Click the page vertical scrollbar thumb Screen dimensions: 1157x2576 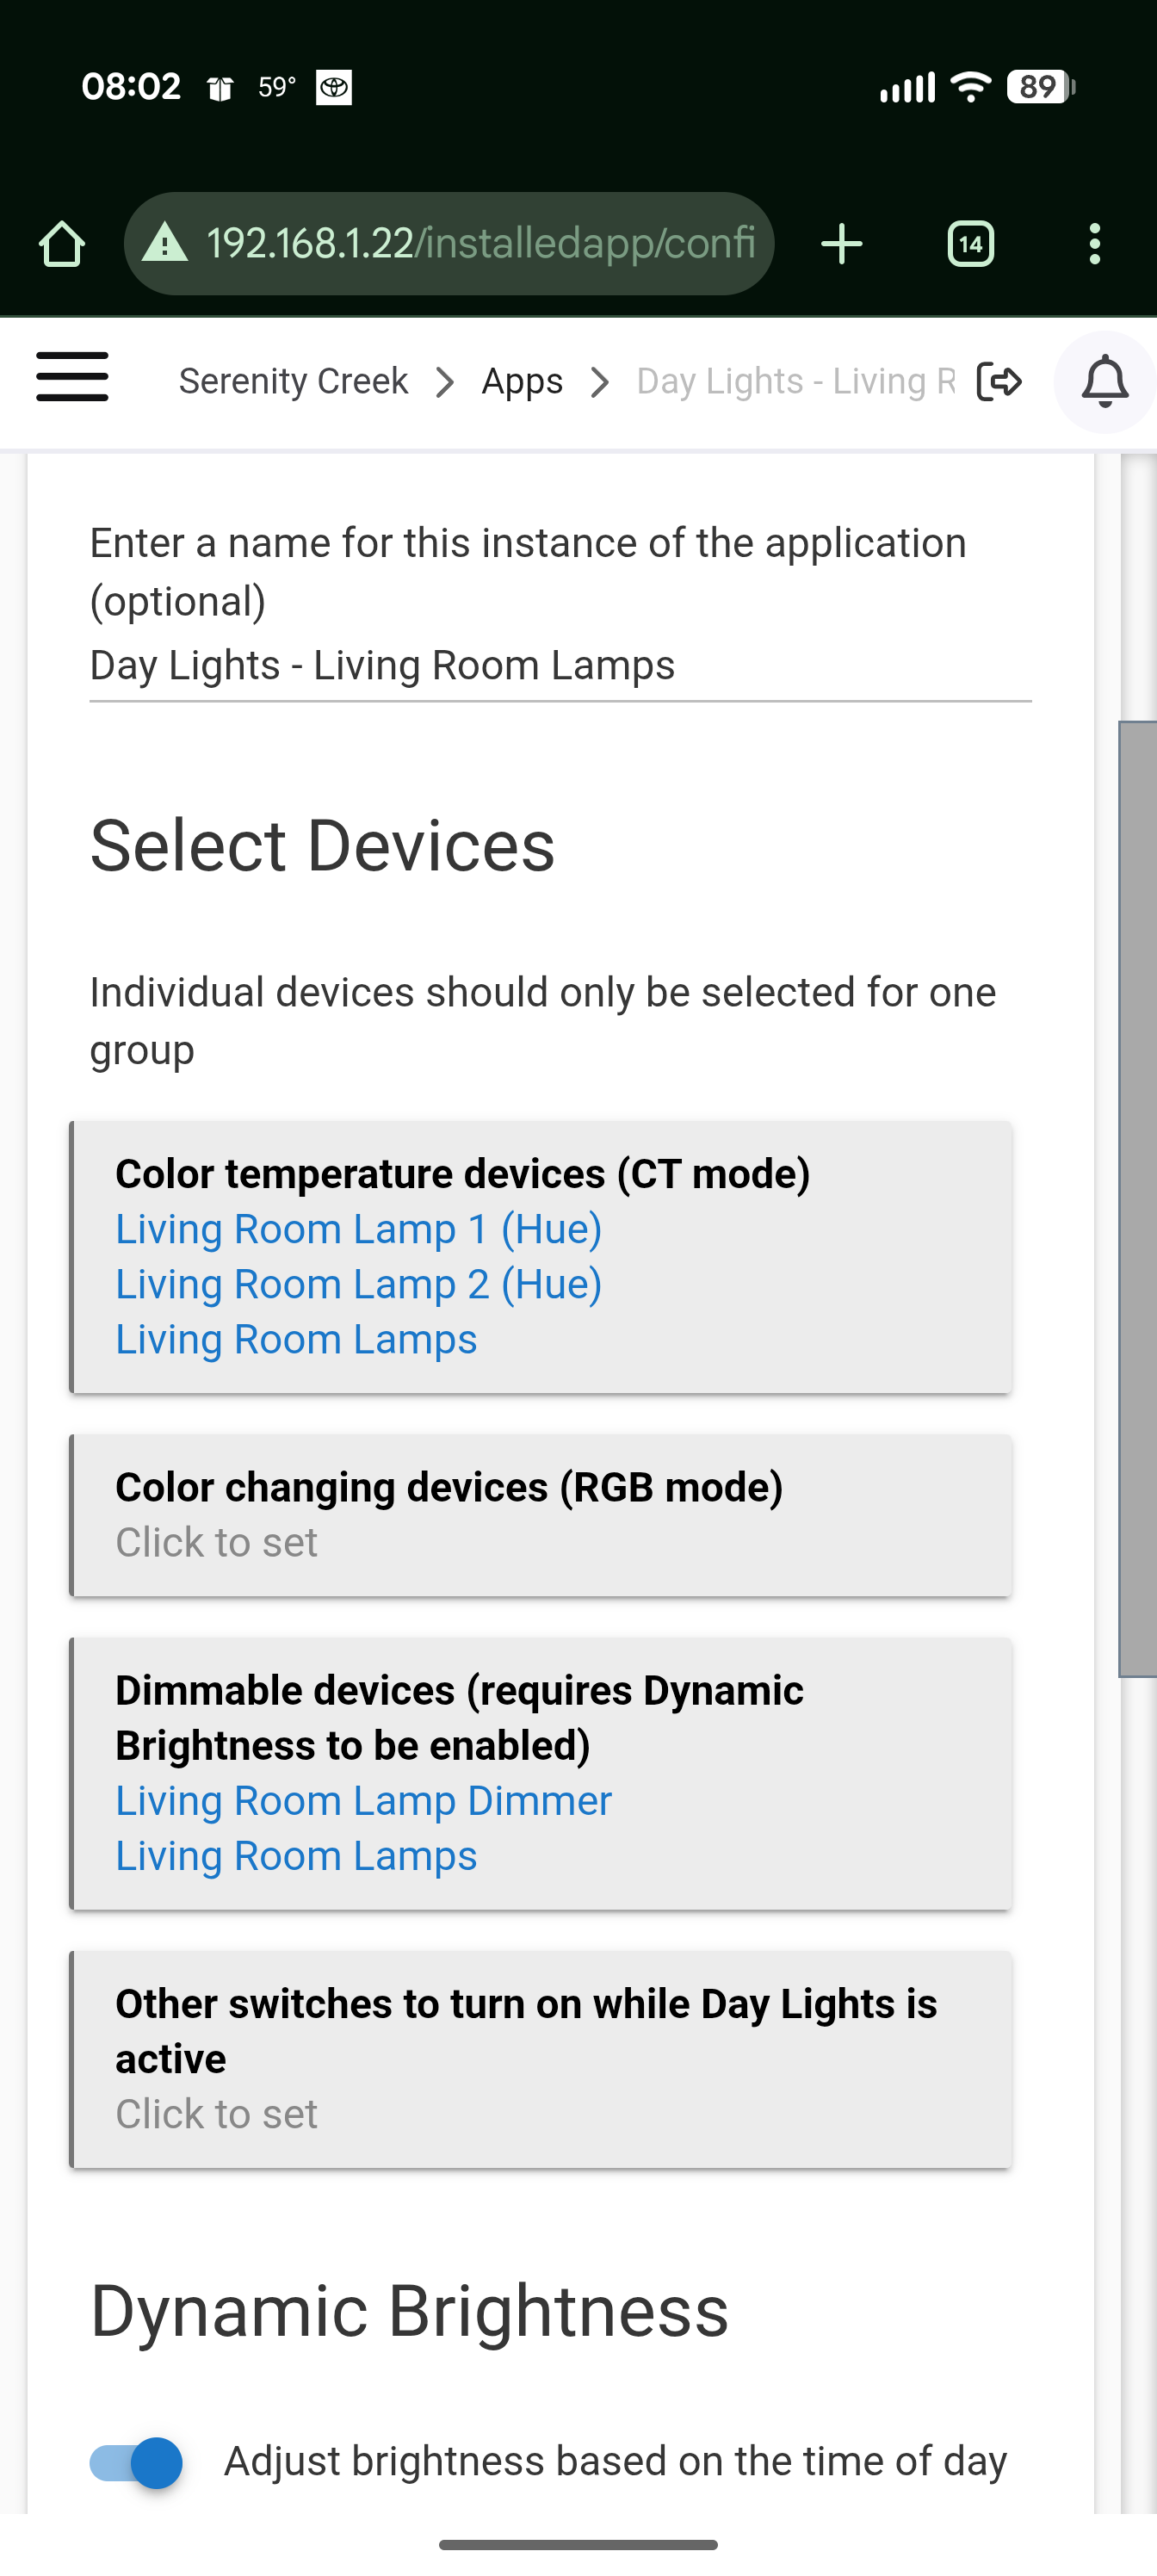coord(1137,1198)
